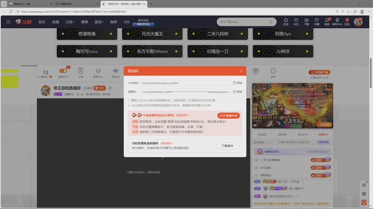Click 成为钻粉 button
This screenshot has height=209, width=373.
(x=324, y=142)
